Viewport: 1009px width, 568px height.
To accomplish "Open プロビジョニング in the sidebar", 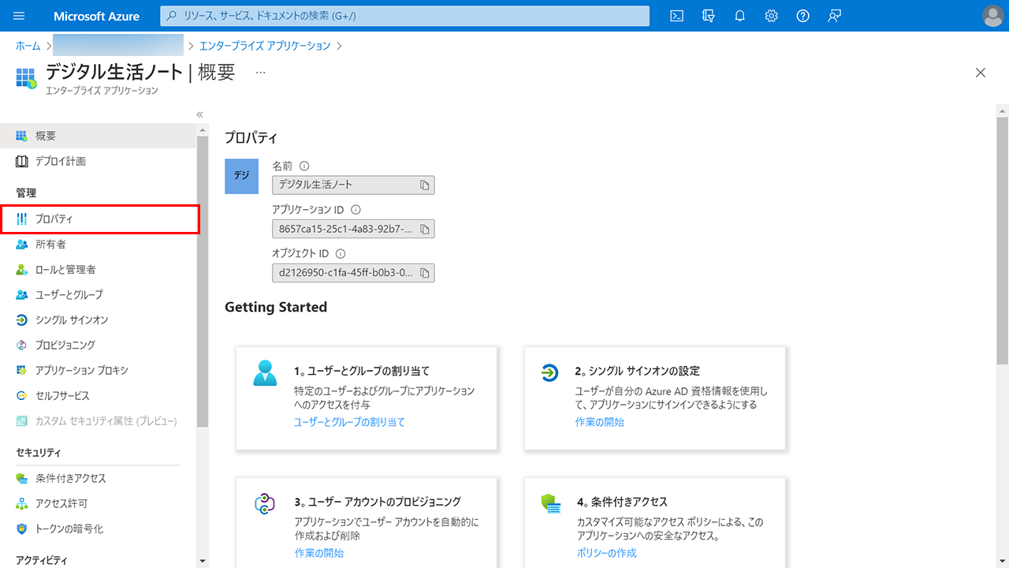I will click(x=98, y=346).
